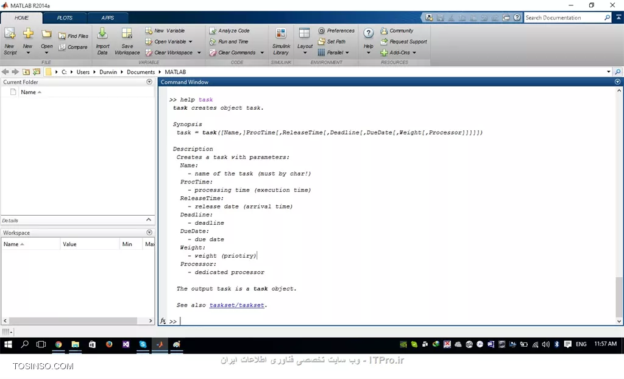Image resolution: width=624 pixels, height=379 pixels.
Task: Open the Command Window actions menu
Action: click(x=618, y=82)
